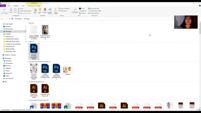Viewport: 201px width, 113px height.
Task: Switch to the Compartir ribbon tab
Action: pos(16,6)
